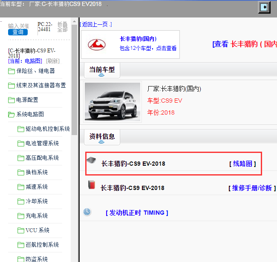Click the 厂家:长丰猎豹(国内) text

(x=174, y=89)
